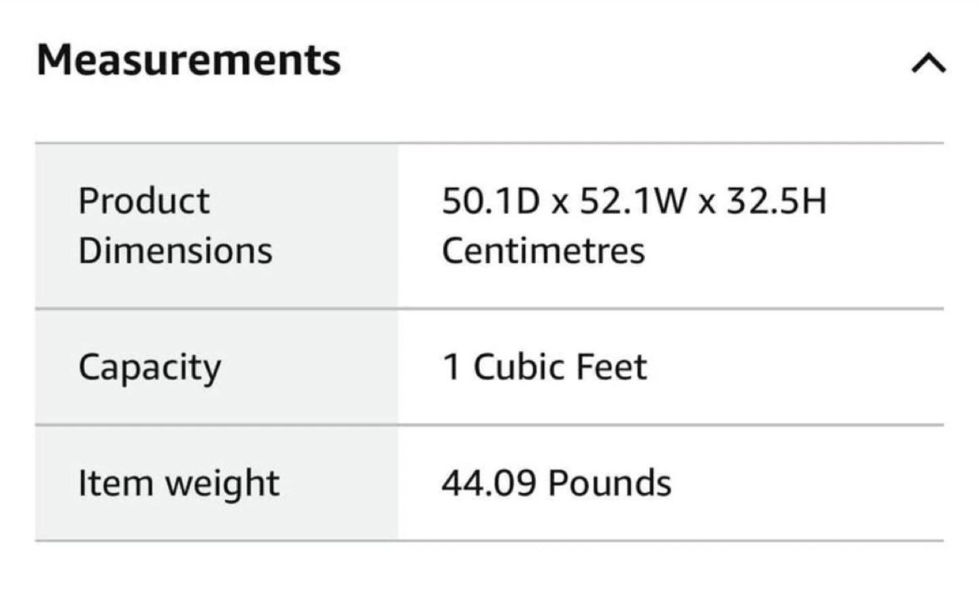This screenshot has height=591, width=979.
Task: Click the word Dimensions in first row
Action: click(175, 251)
